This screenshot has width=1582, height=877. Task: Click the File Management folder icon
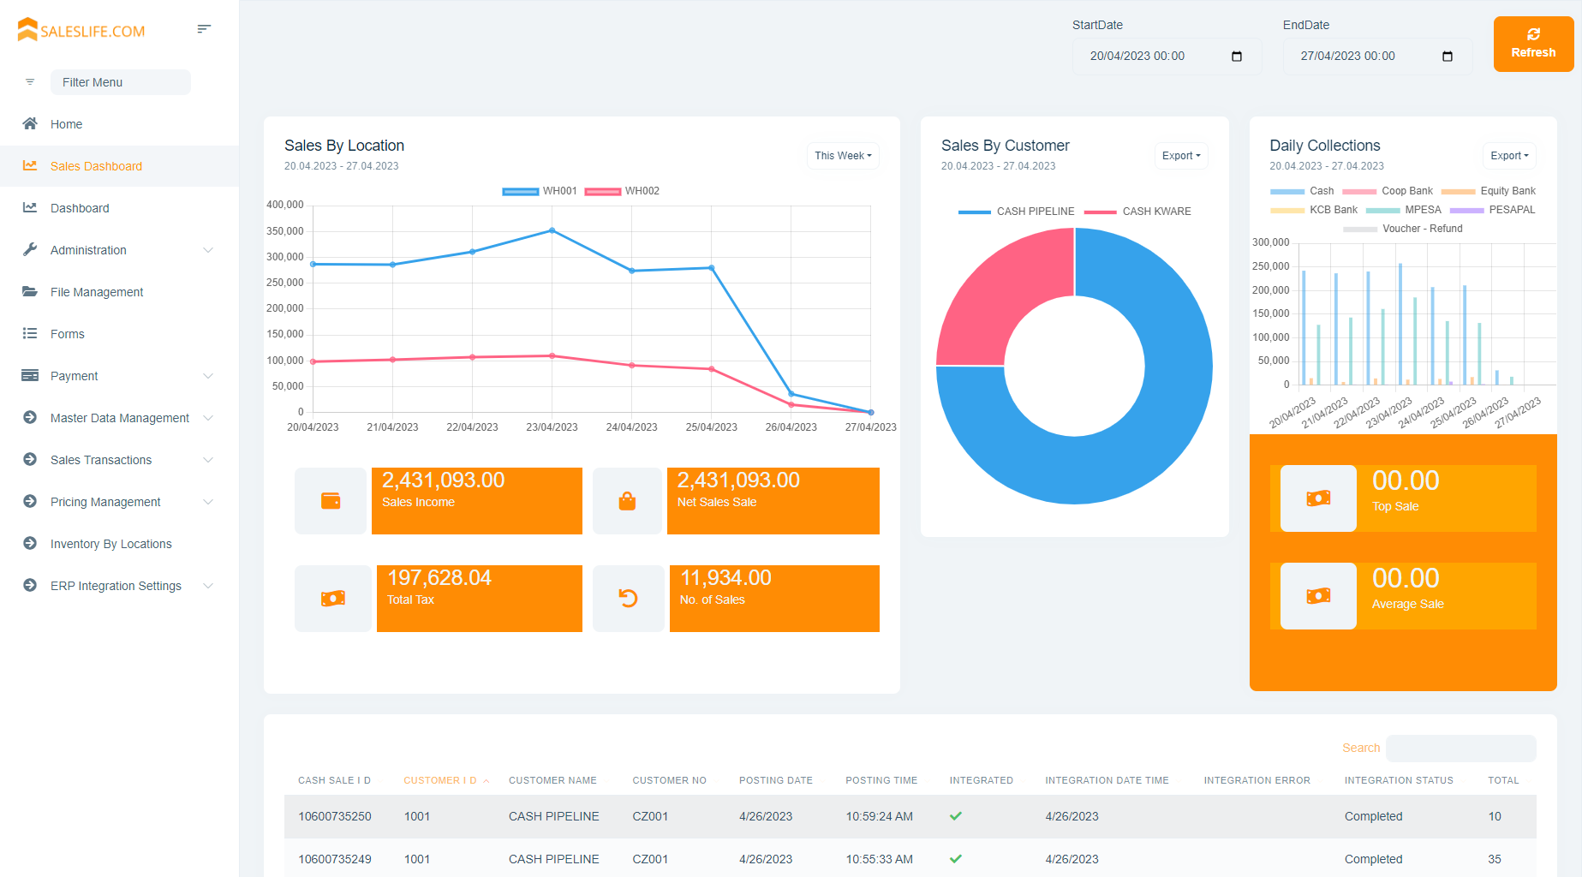30,291
